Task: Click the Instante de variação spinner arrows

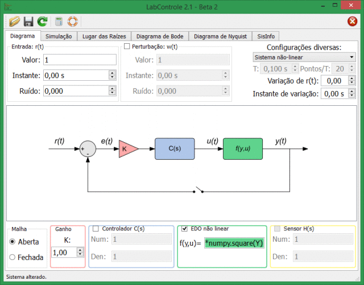Action: click(351, 94)
